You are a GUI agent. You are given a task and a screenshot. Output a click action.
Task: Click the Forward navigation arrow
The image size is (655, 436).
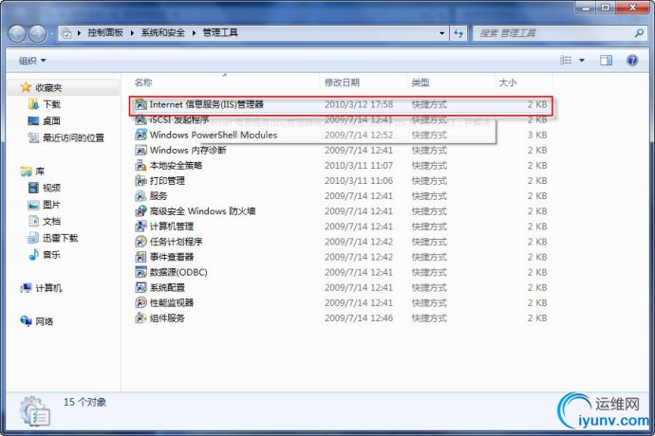(38, 33)
